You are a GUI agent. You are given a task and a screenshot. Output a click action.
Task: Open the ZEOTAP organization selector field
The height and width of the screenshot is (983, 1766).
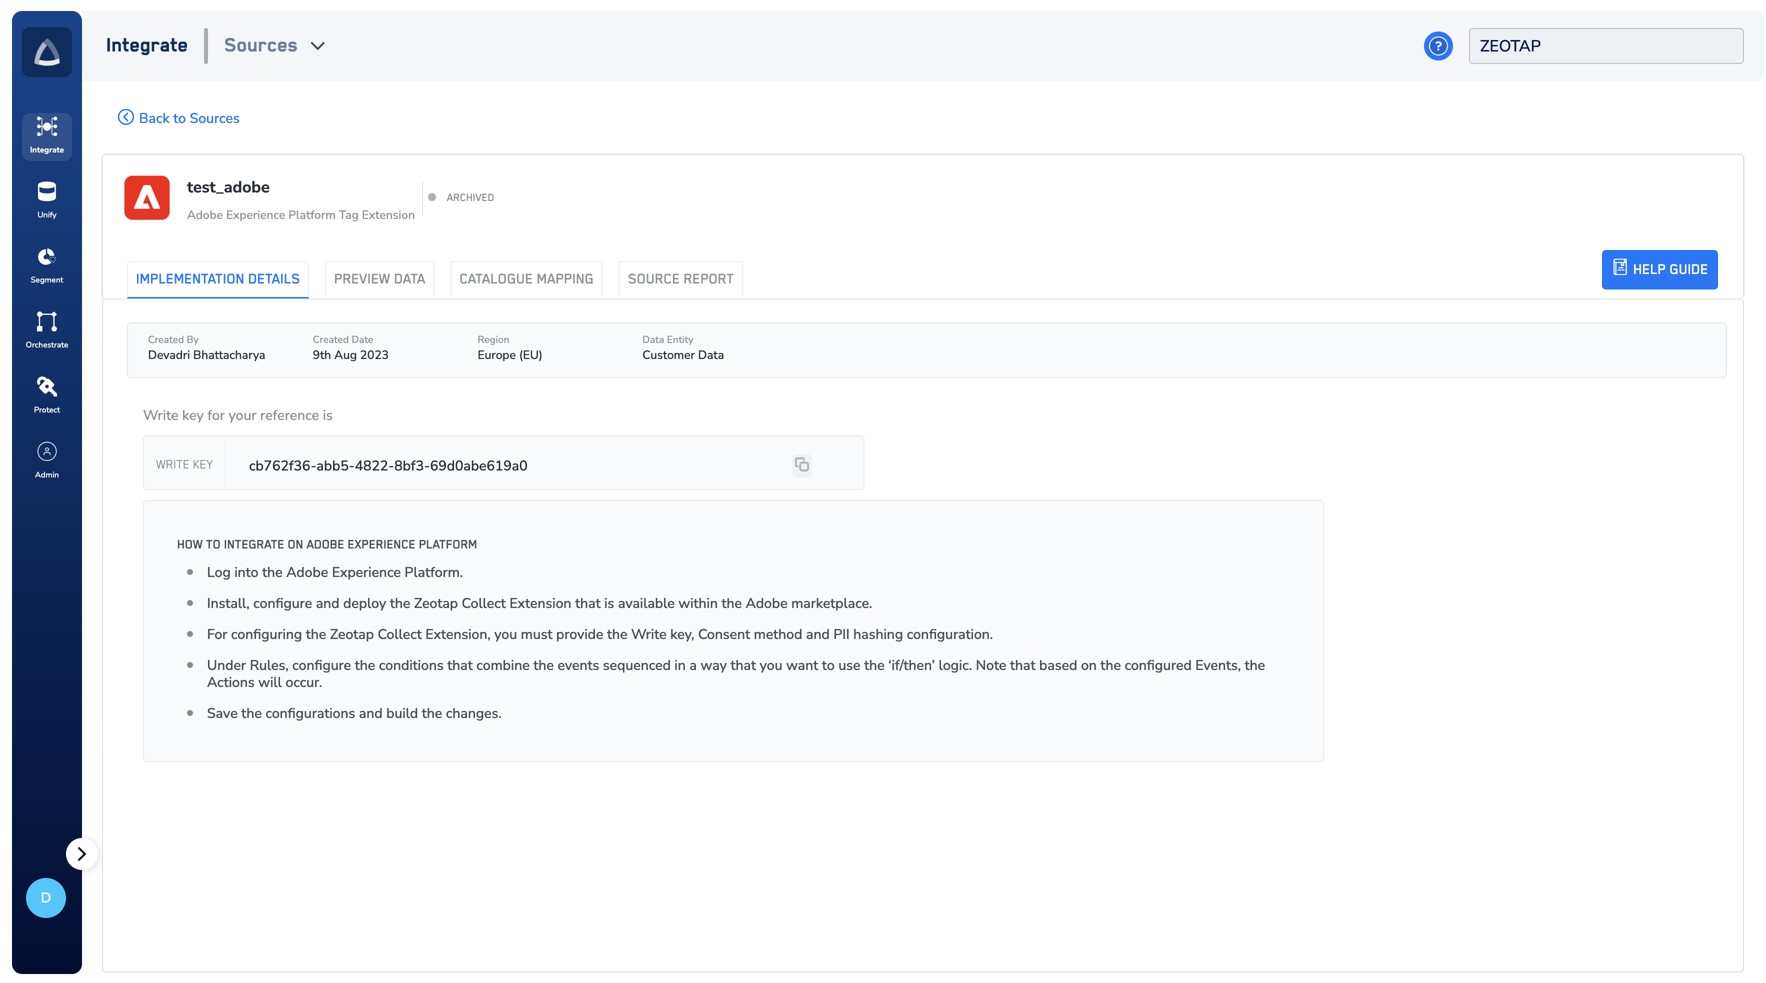click(1605, 46)
